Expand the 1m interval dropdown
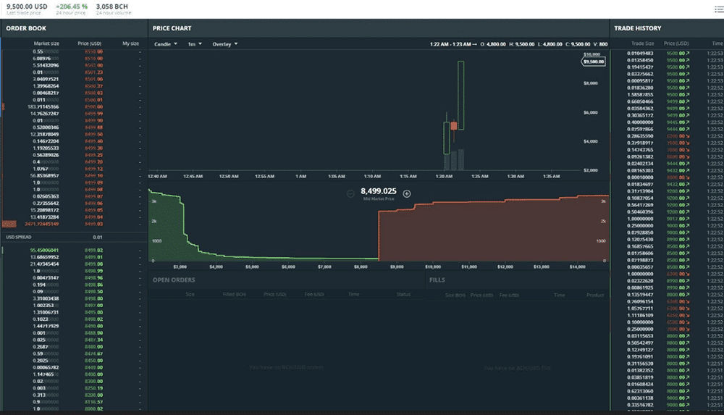Screen dimensions: 724x415 pyautogui.click(x=195, y=44)
